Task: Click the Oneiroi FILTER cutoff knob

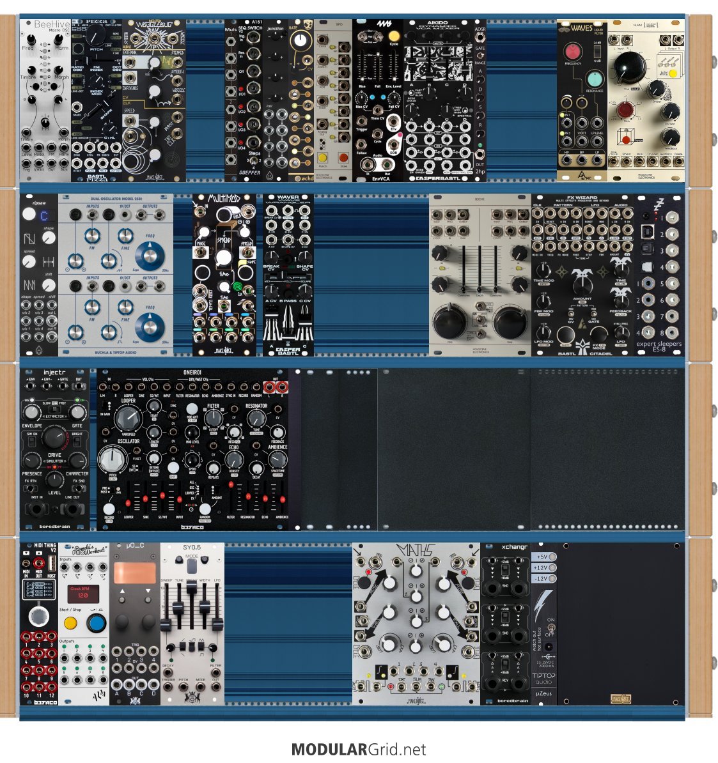Action: point(213,418)
